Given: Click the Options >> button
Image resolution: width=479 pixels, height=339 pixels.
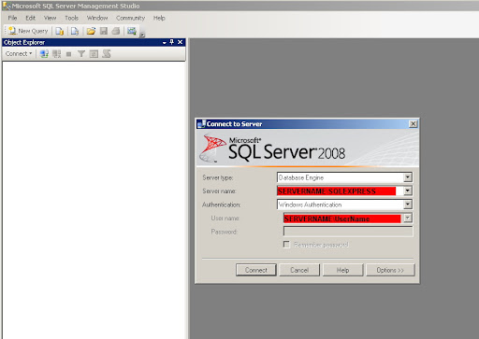Looking at the screenshot, I should point(390,270).
